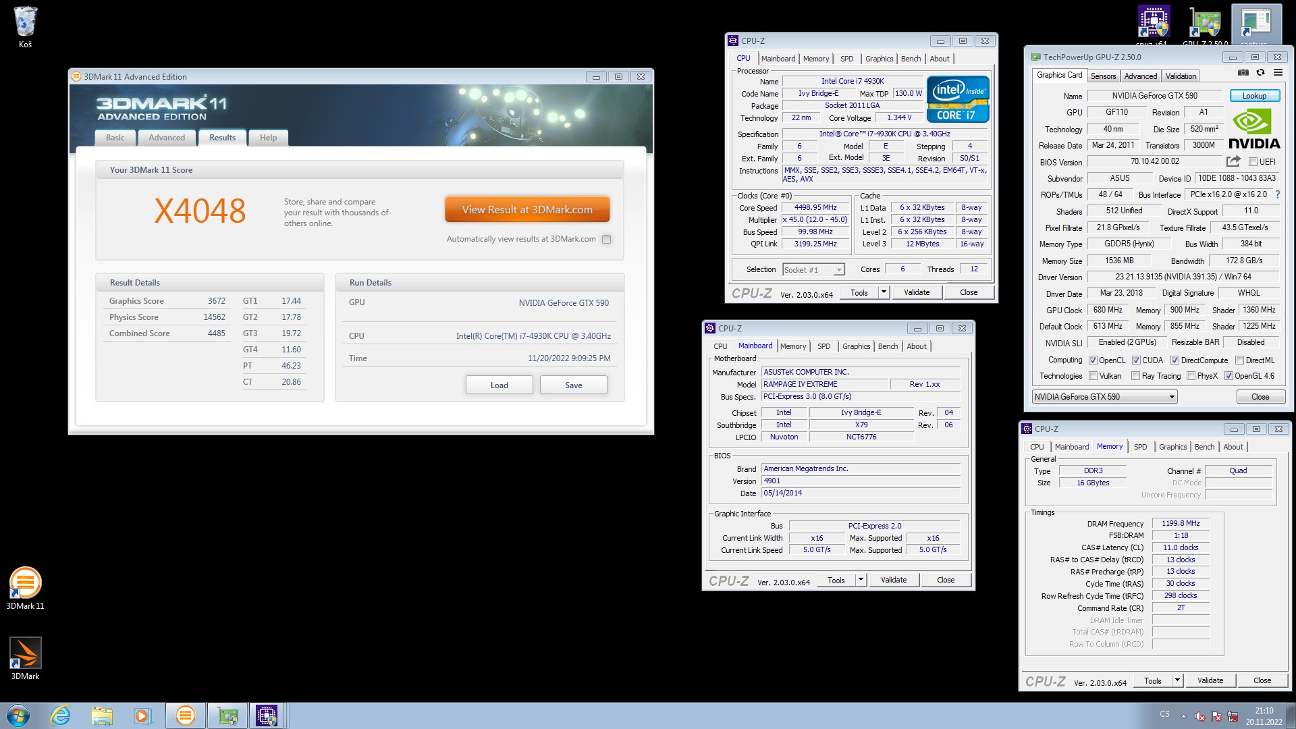Open the Sensors tab in GPU-Z

1104,76
